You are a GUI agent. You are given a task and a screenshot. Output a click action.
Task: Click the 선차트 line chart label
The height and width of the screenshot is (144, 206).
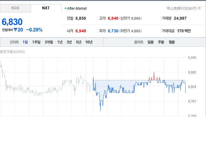click(14, 42)
